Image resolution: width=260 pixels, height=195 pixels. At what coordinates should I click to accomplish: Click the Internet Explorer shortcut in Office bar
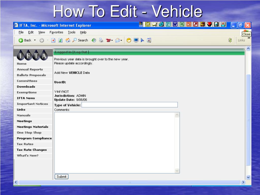point(161,24)
